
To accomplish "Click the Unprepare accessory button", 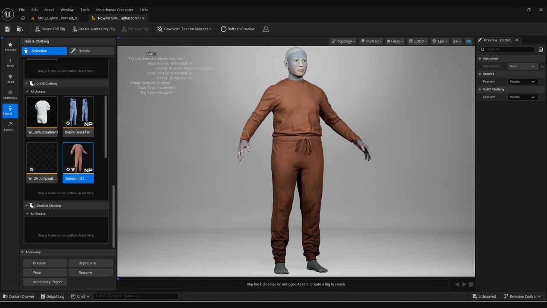I will [91, 263].
